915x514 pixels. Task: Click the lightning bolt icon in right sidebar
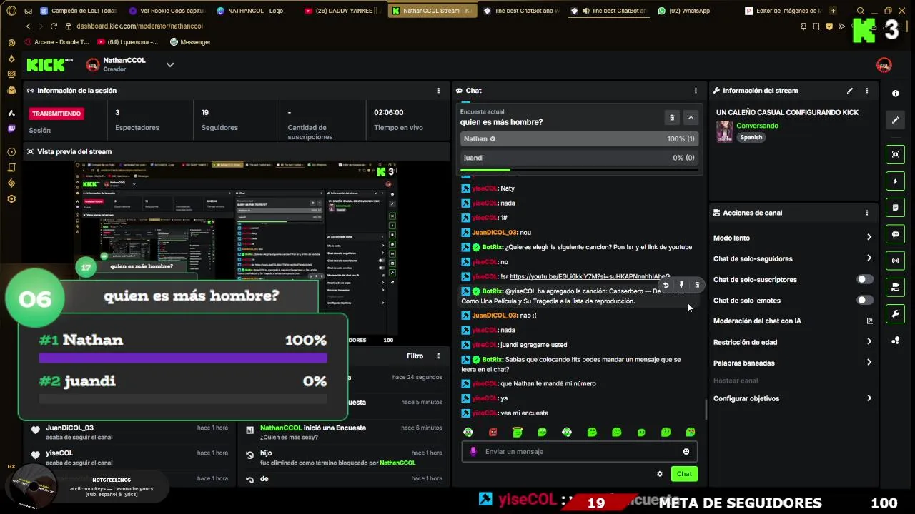click(x=895, y=181)
